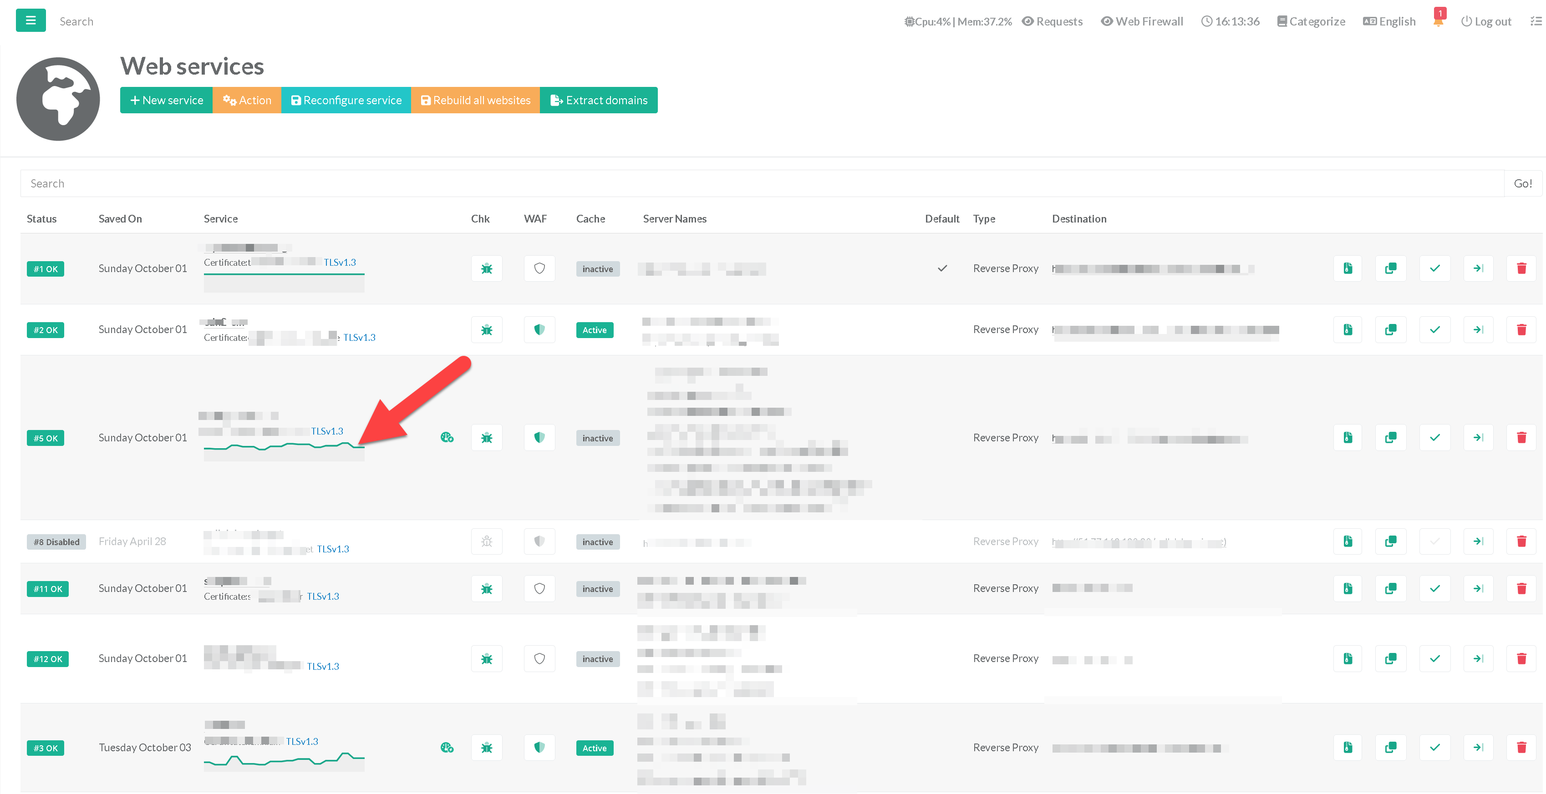Screen dimensions: 1546x794
Task: Click the New service button
Action: (166, 100)
